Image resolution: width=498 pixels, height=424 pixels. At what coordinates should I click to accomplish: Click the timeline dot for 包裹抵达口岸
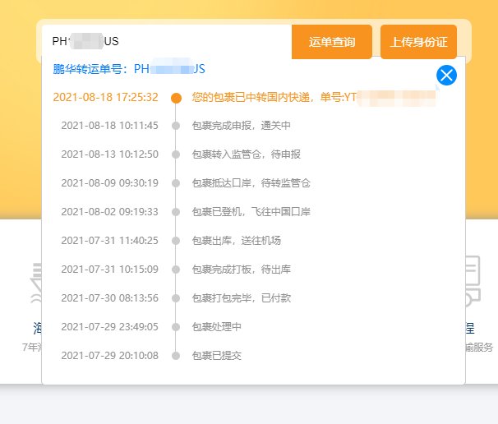176,183
